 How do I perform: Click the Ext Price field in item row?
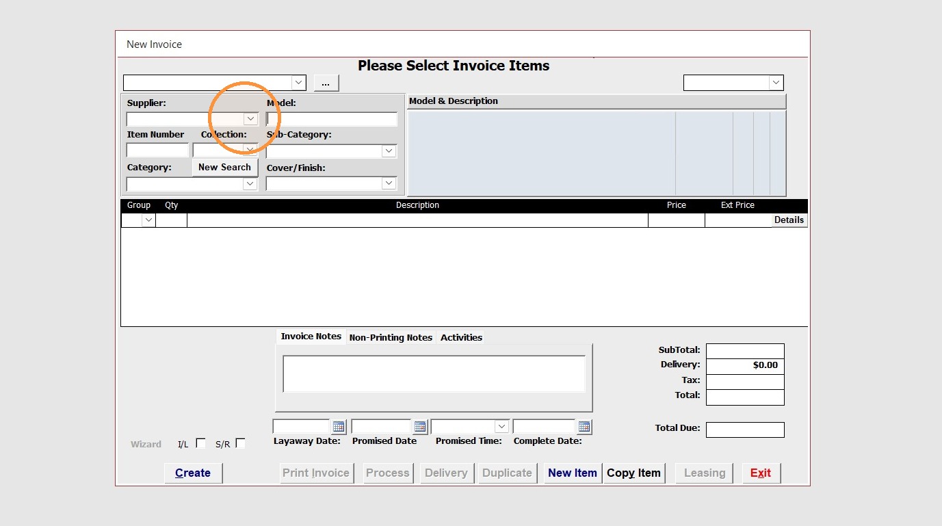tap(738, 220)
